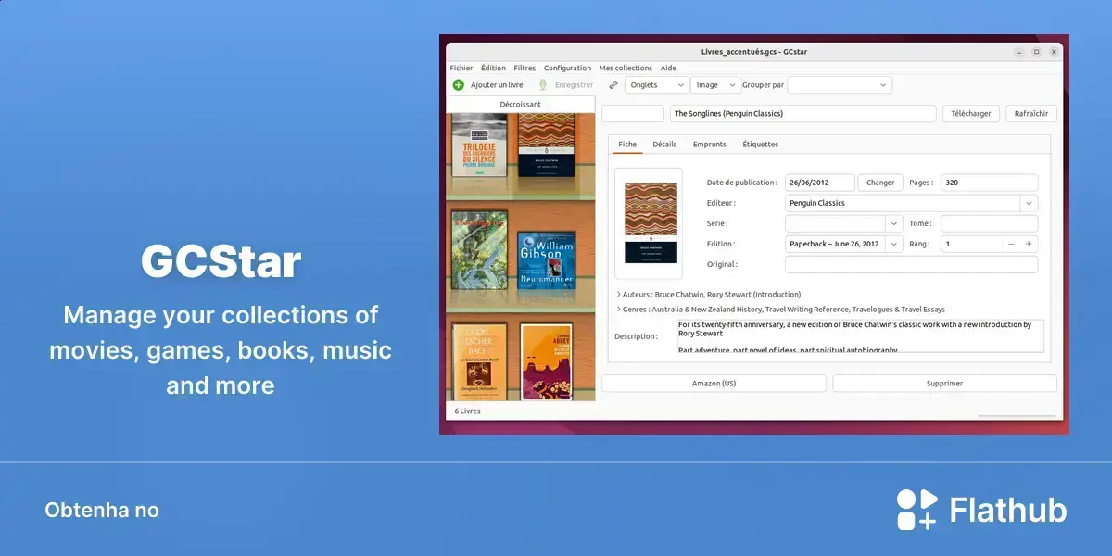Open the Série dropdown arrow
Viewport: 1112px width, 556px height.
tap(893, 223)
